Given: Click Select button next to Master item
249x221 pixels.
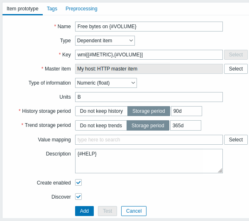Looking at the screenshot, I should 235,69.
